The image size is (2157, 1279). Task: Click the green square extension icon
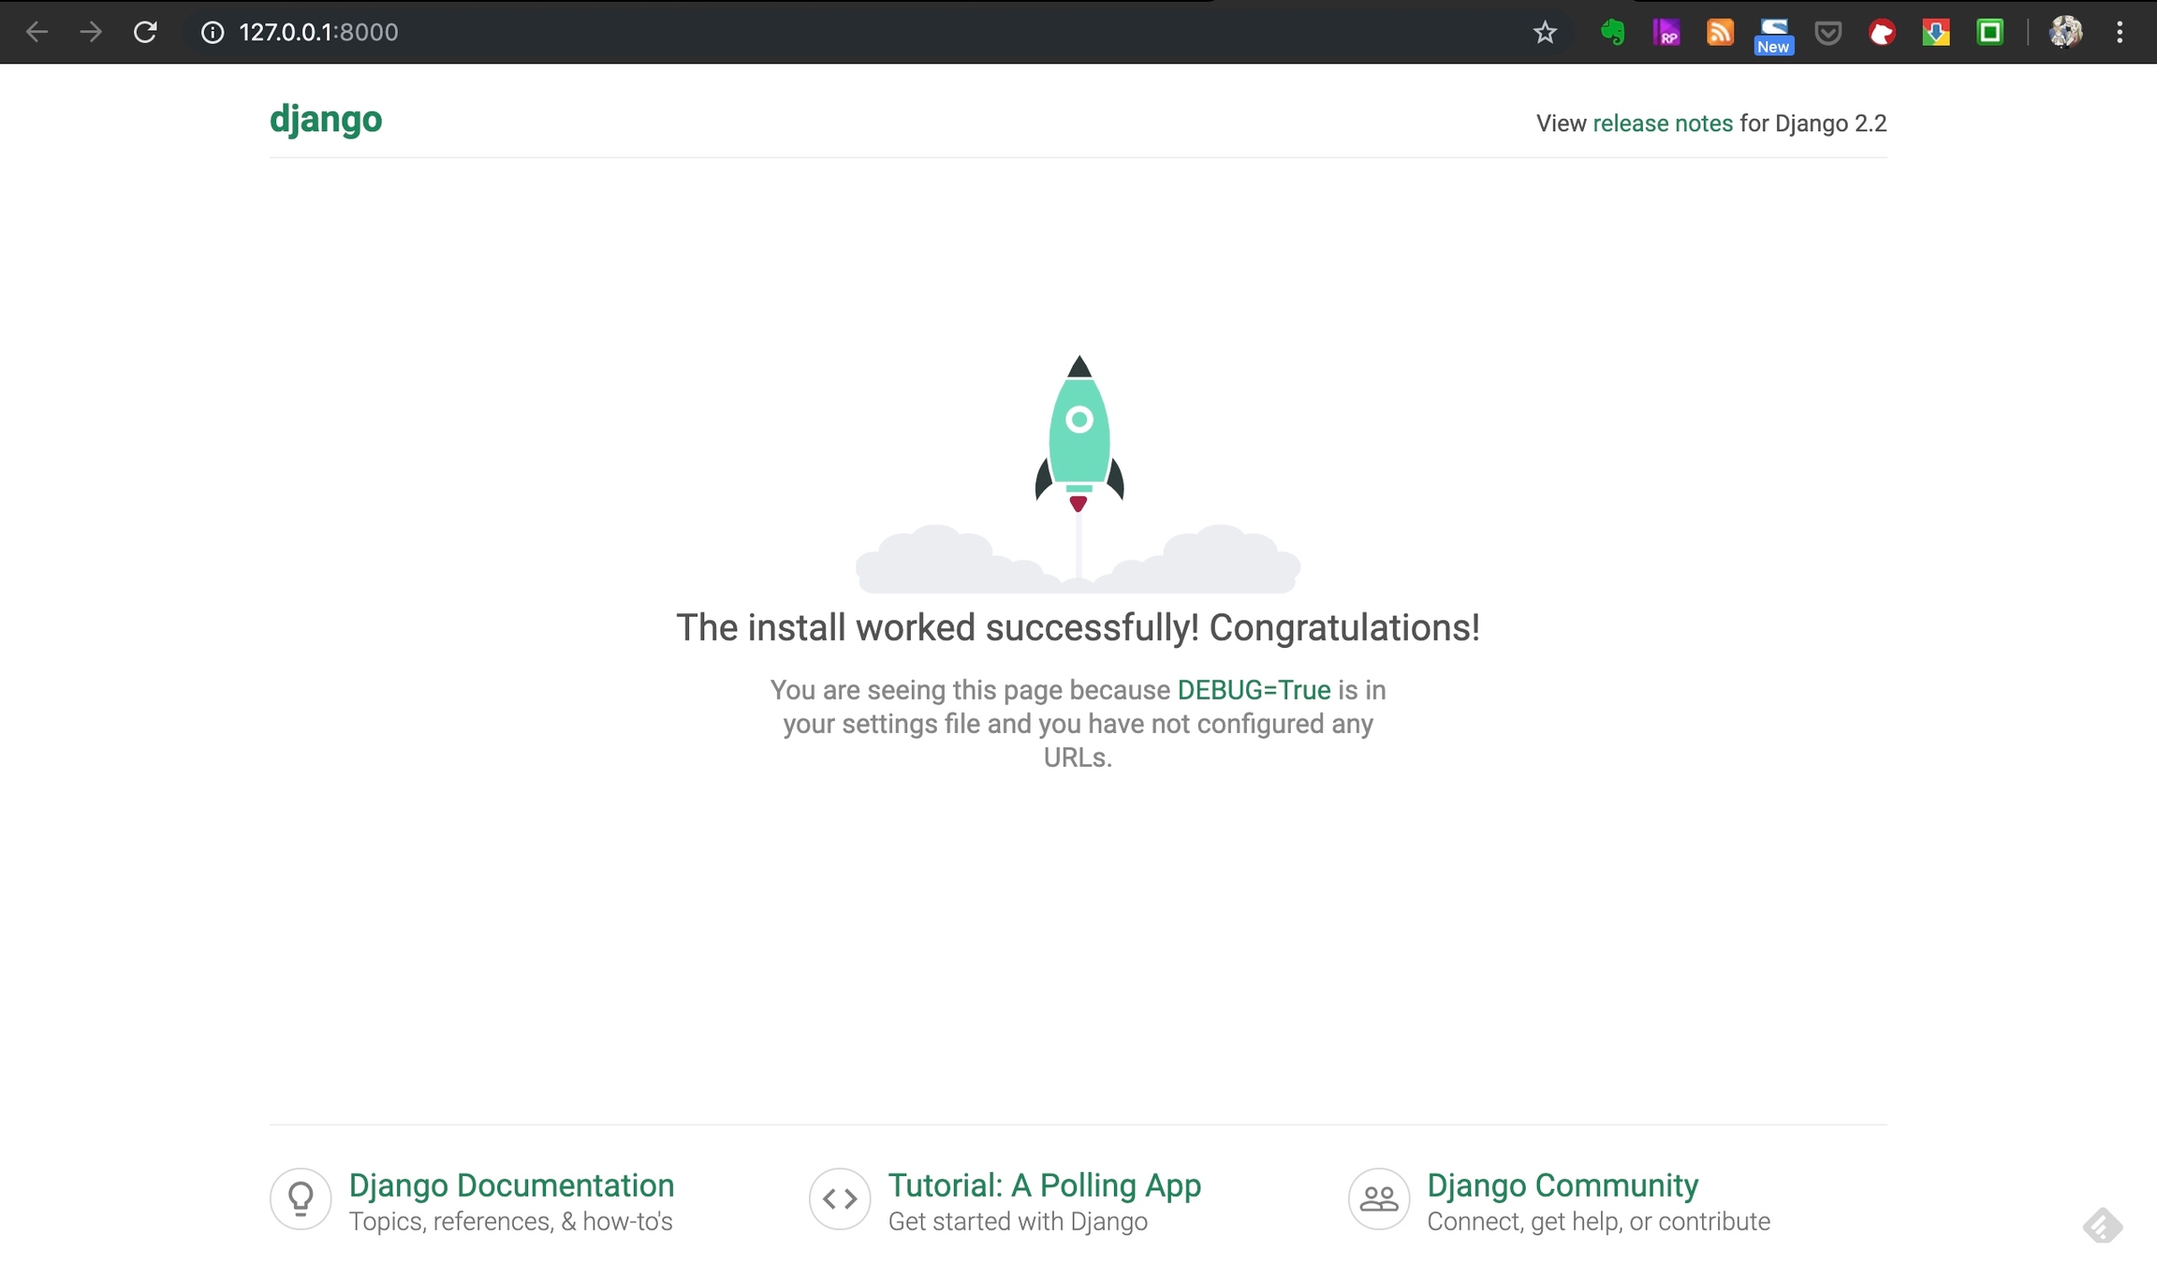point(1989,33)
